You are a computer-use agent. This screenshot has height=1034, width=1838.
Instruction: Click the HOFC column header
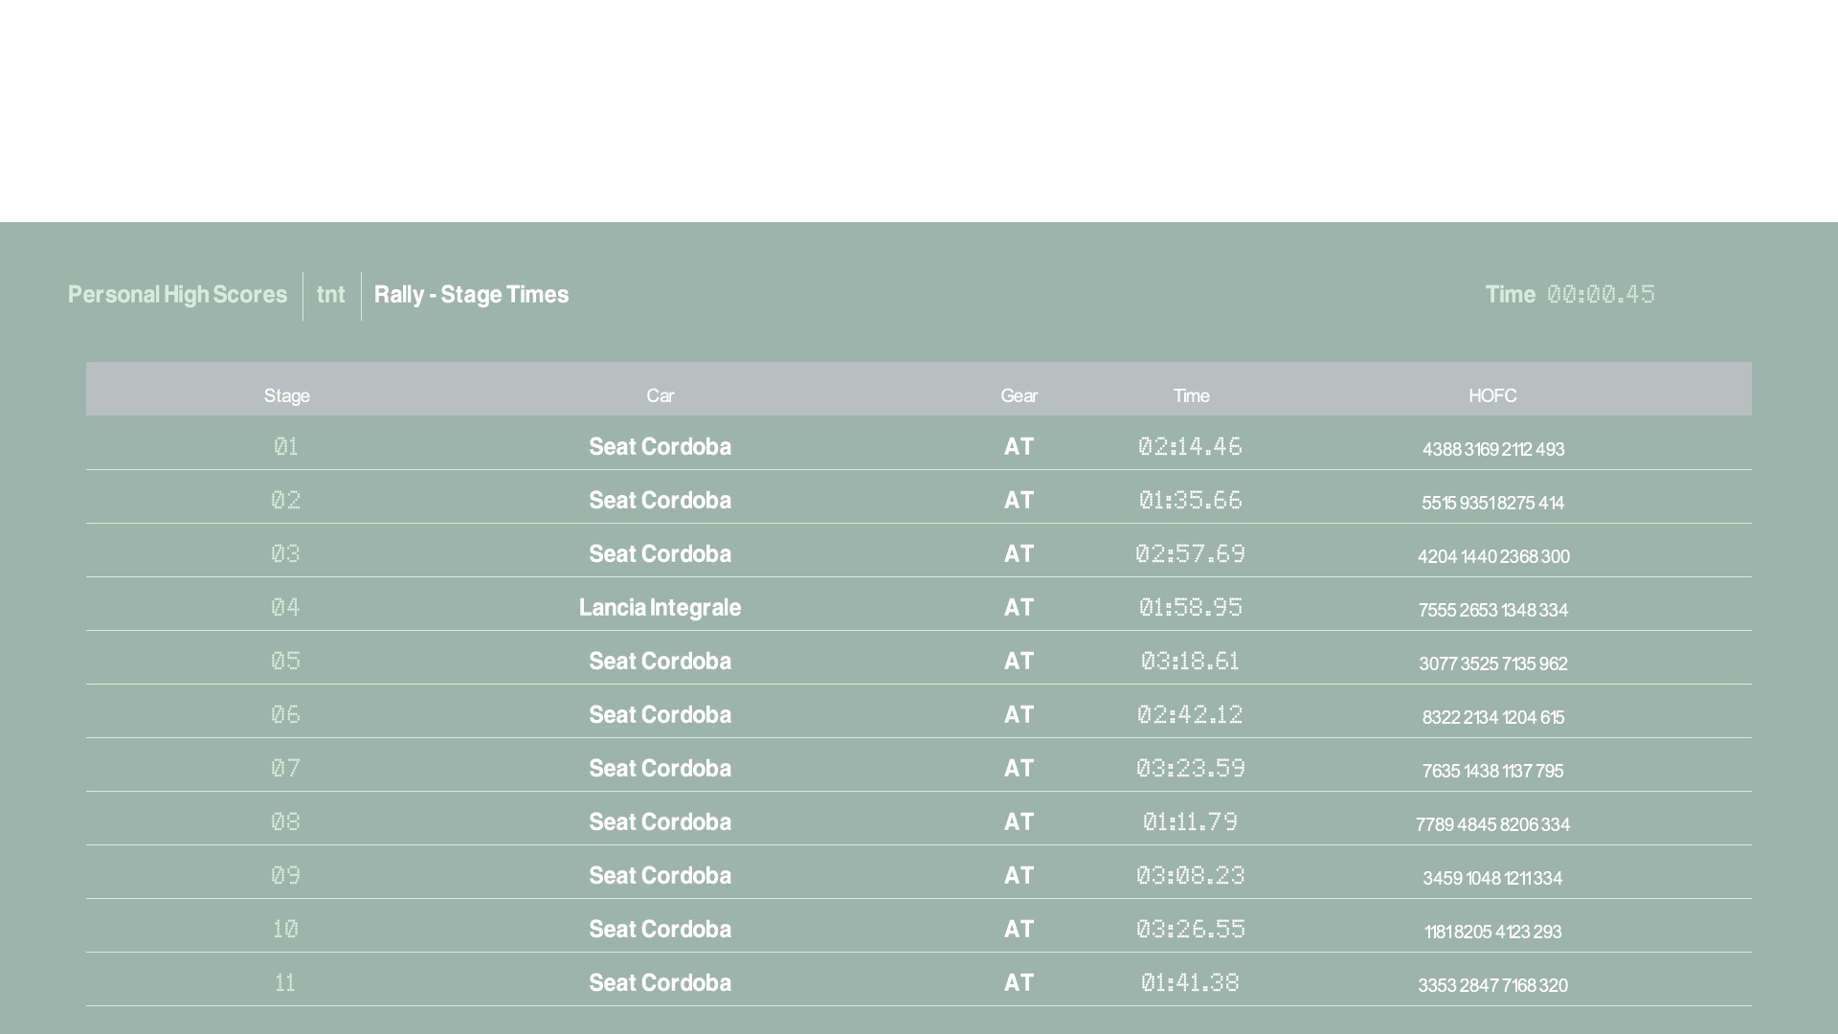click(x=1492, y=395)
